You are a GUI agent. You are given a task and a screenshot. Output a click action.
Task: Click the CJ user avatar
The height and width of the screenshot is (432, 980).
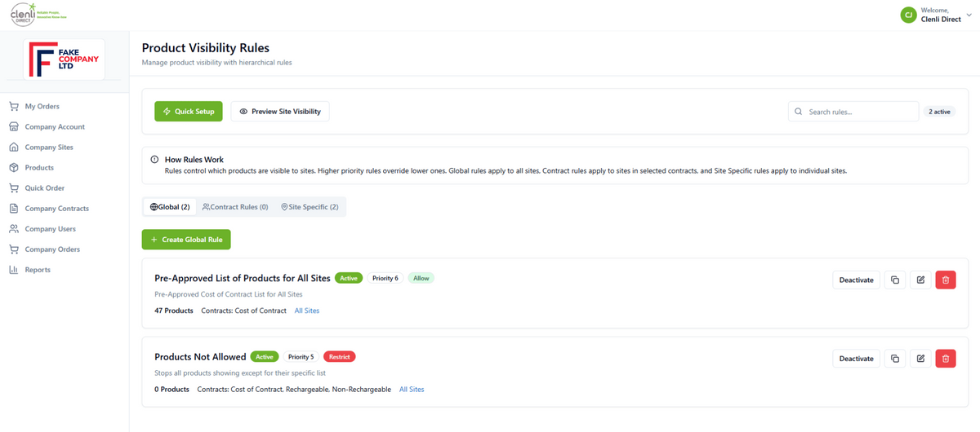pos(908,15)
